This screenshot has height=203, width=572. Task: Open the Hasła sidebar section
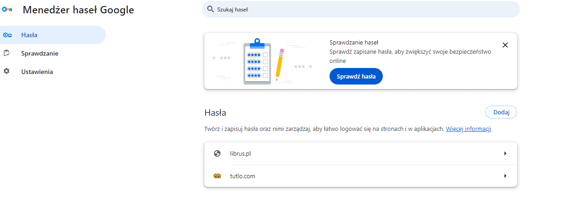click(x=52, y=35)
